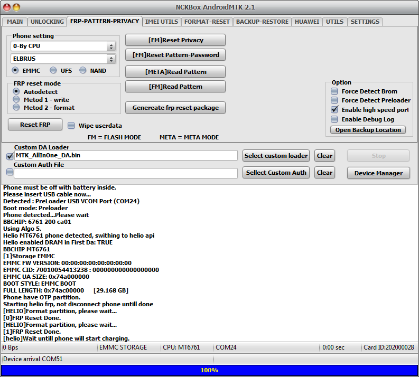Disable Enable high speed port option
This screenshot has width=419, height=377.
[334, 109]
